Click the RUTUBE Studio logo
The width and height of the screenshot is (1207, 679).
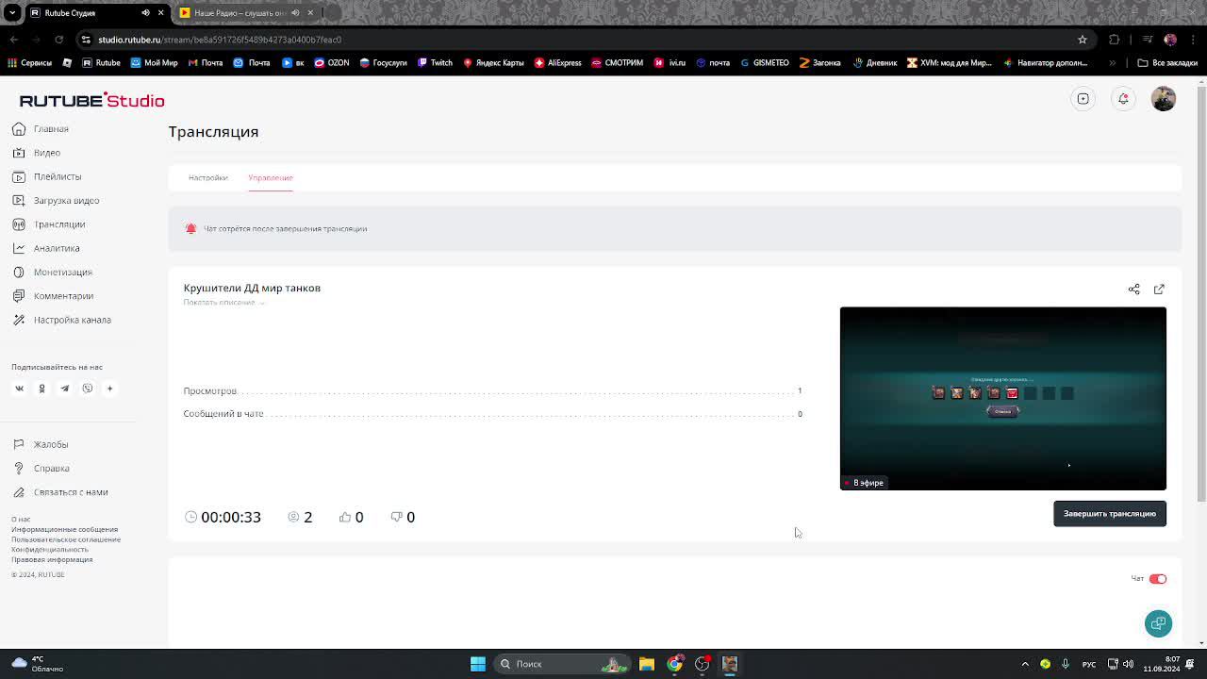pos(91,100)
